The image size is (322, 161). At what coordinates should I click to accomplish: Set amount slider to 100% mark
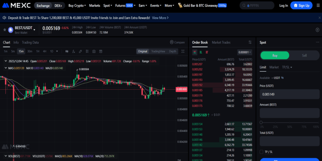(318, 123)
